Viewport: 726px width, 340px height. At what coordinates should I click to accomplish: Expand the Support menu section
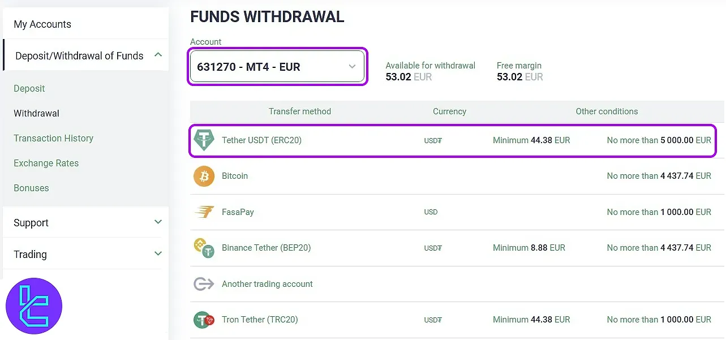[158, 222]
